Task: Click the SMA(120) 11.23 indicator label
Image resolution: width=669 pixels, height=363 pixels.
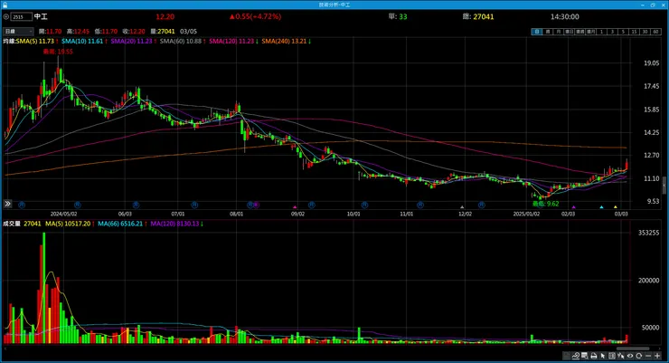Action: click(233, 42)
